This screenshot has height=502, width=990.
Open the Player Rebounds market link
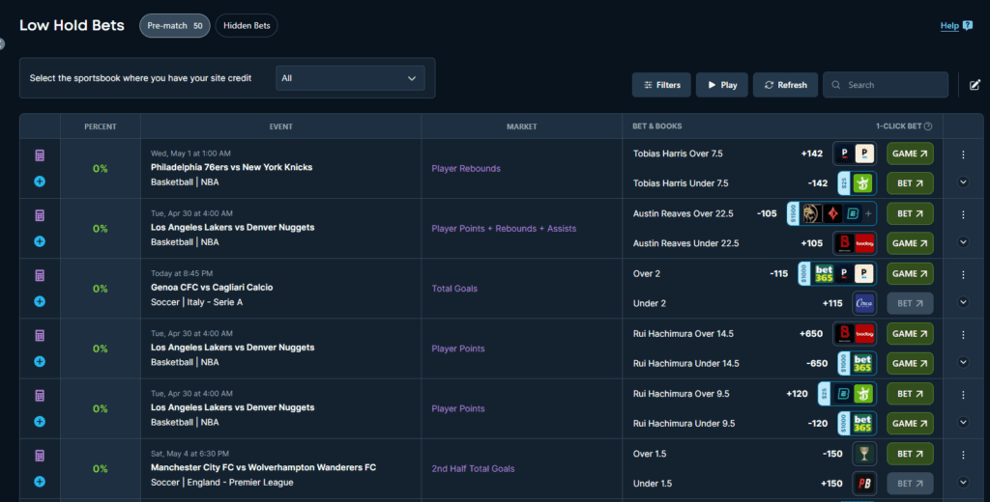point(466,168)
